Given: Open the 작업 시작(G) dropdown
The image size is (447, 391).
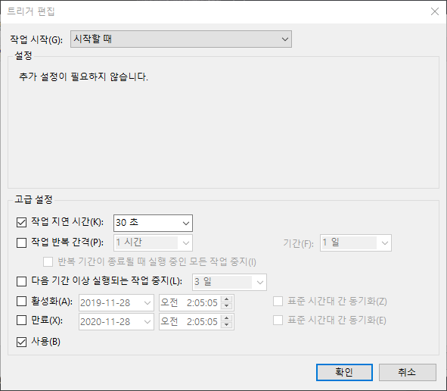Looking at the screenshot, I should [x=181, y=39].
